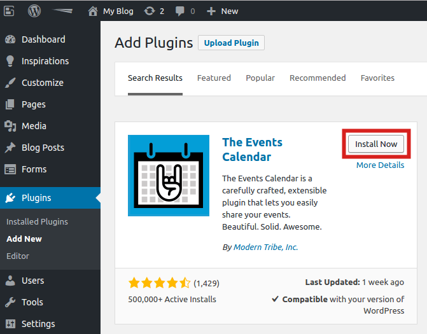Image resolution: width=427 pixels, height=334 pixels.
Task: Switch to the Popular tab
Action: coord(260,78)
